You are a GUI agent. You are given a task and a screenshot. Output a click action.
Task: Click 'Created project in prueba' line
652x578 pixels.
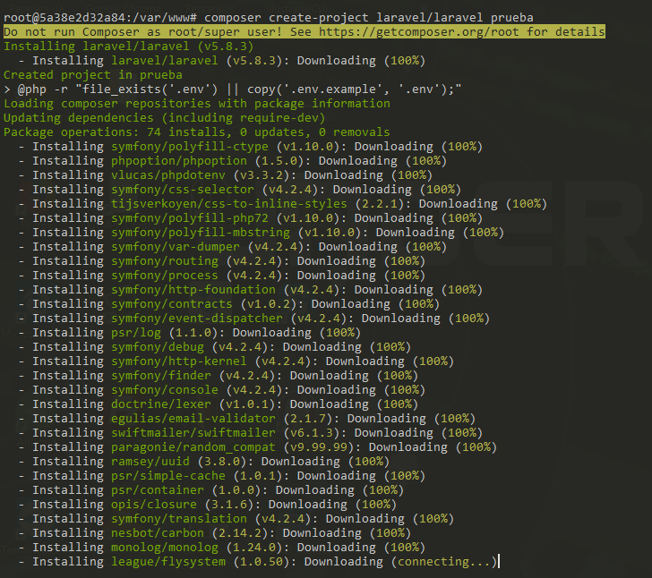click(93, 75)
